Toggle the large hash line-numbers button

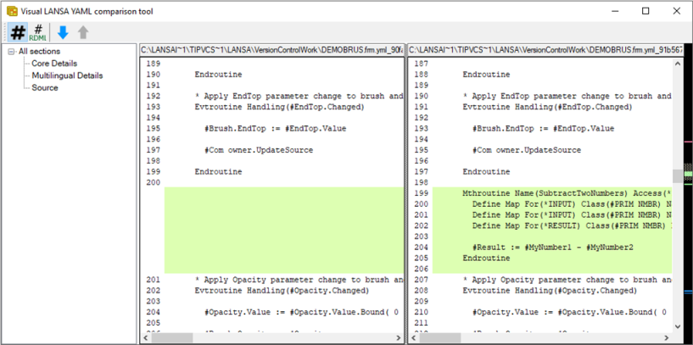pyautogui.click(x=18, y=32)
